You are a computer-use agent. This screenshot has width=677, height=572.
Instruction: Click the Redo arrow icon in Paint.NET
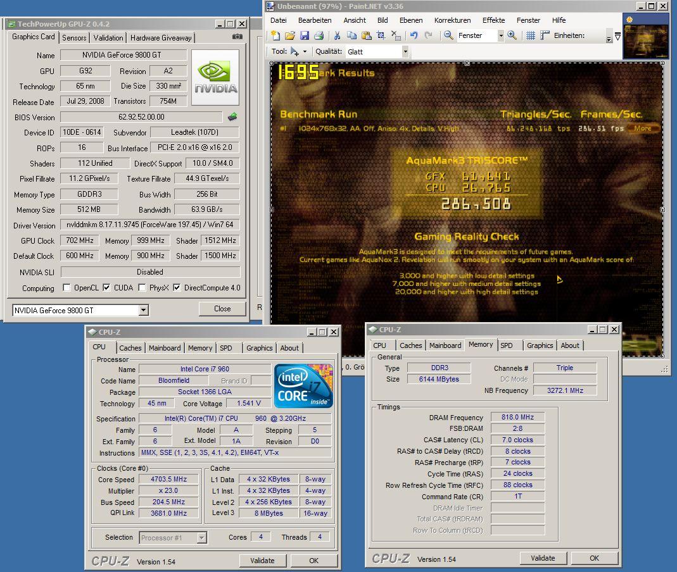coord(428,36)
